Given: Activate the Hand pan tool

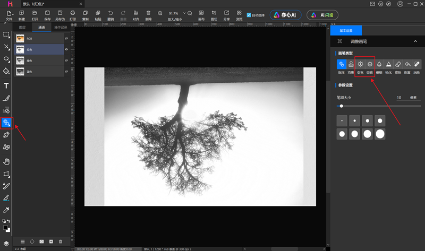Looking at the screenshot, I should pos(6,161).
